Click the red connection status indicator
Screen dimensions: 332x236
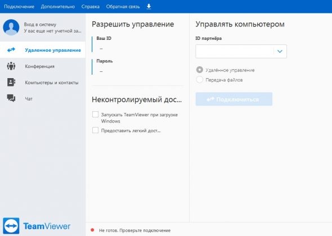(x=92, y=230)
